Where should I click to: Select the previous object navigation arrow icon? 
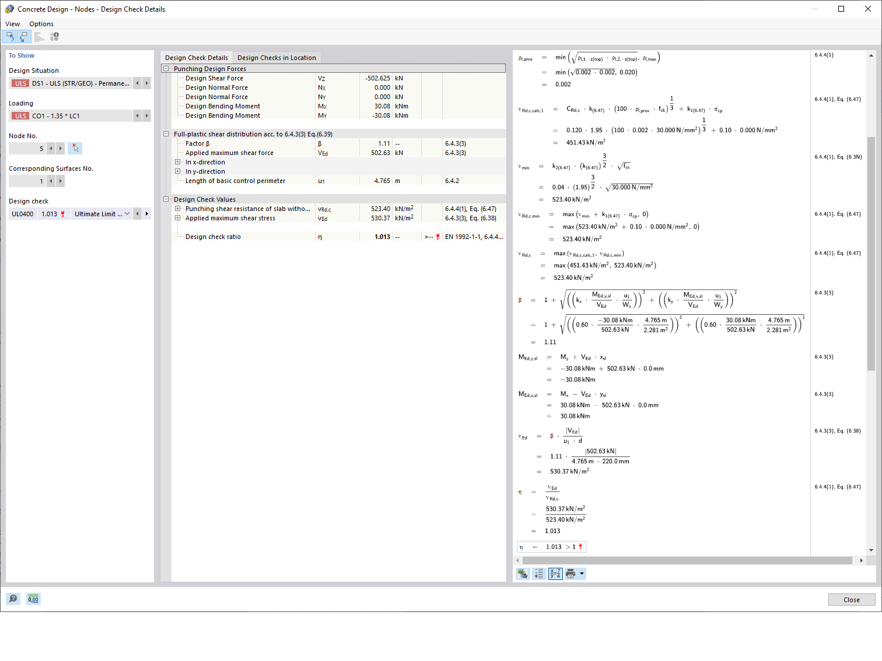tap(10, 36)
